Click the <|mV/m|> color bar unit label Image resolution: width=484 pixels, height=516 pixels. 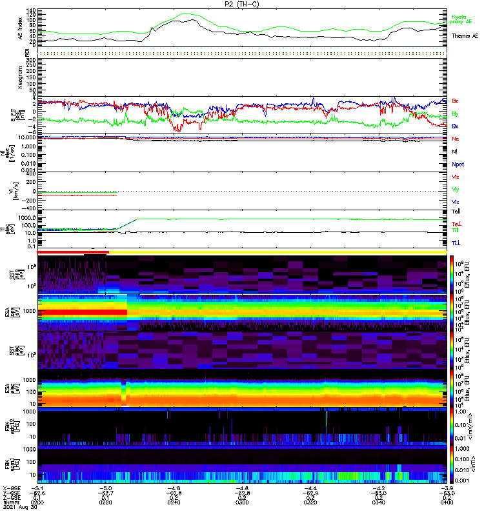pos(471,427)
